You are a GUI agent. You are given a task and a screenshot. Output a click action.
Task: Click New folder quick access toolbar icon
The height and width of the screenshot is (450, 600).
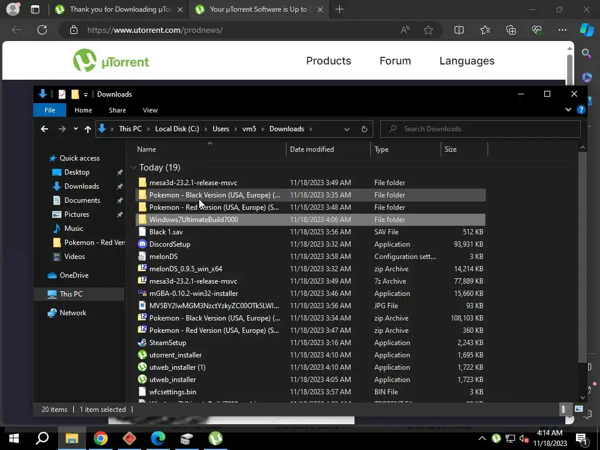pos(75,94)
